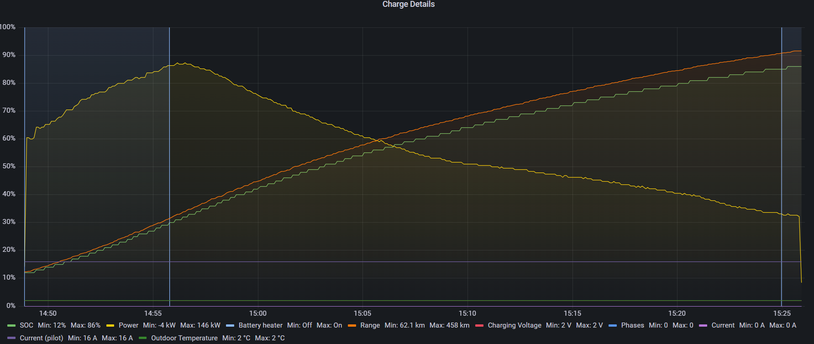The image size is (814, 344).
Task: Toggle the Current (pilot) legend label
Action: (x=41, y=338)
